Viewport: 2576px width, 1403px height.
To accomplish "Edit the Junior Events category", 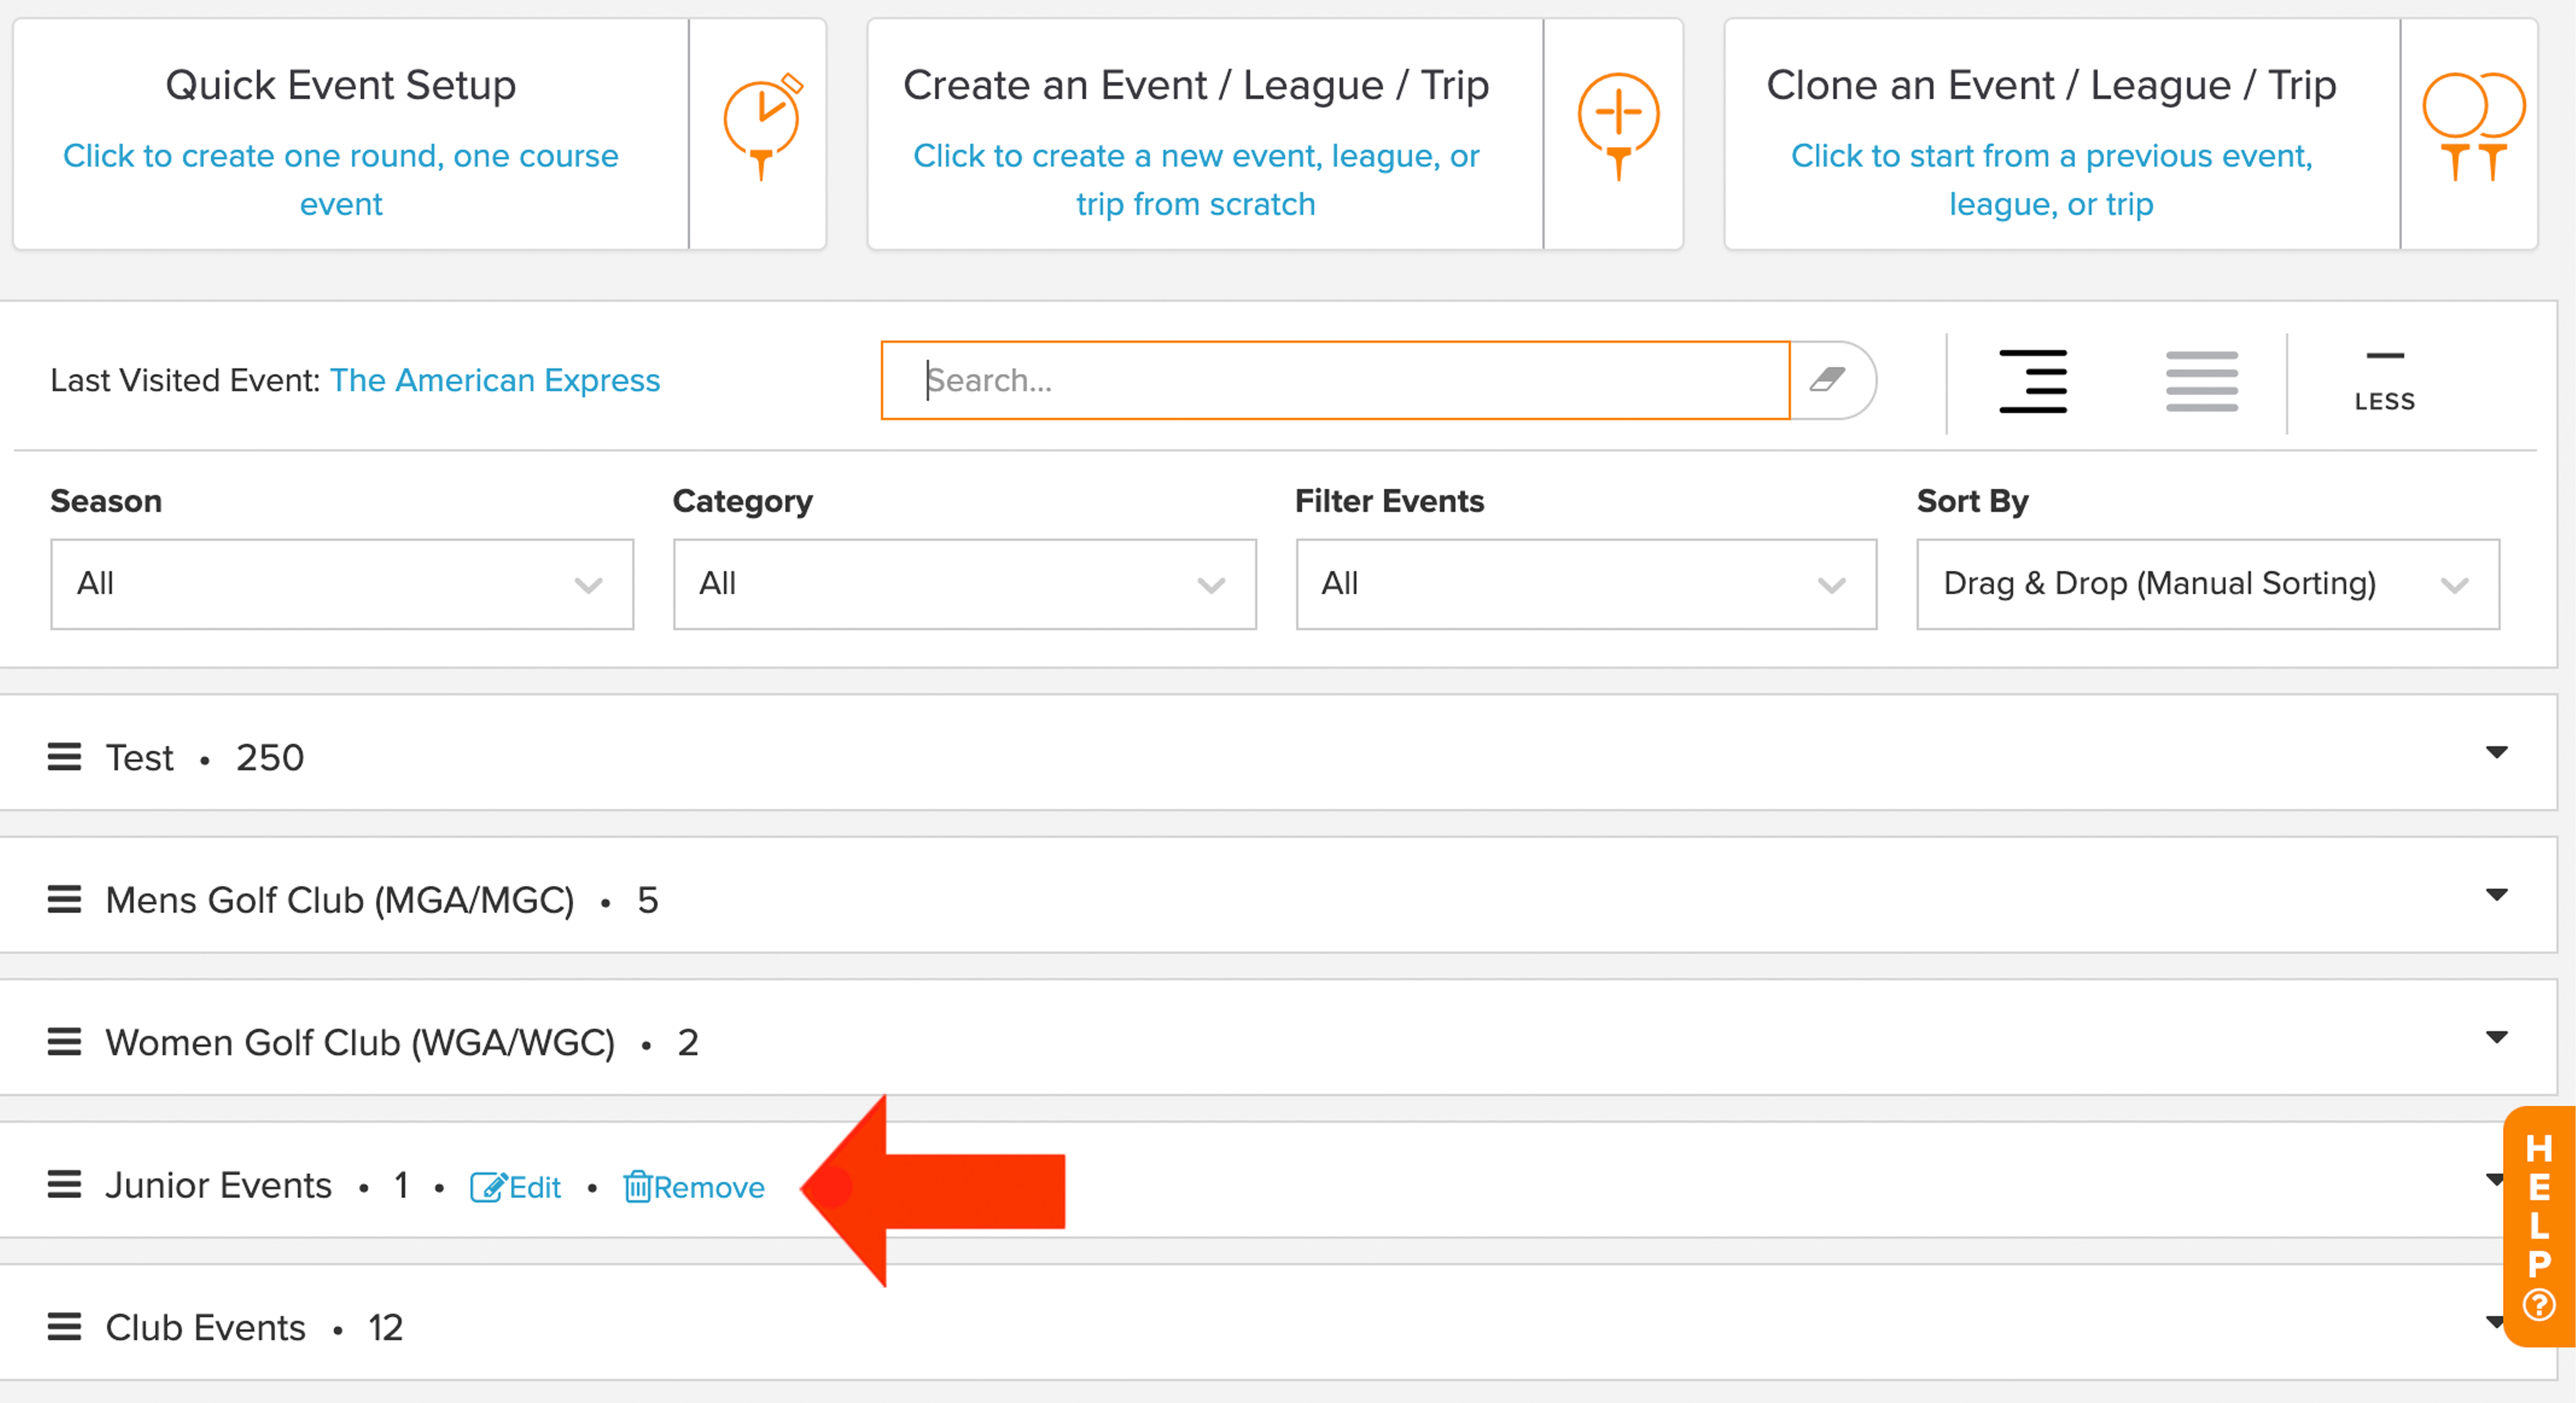I will click(515, 1187).
